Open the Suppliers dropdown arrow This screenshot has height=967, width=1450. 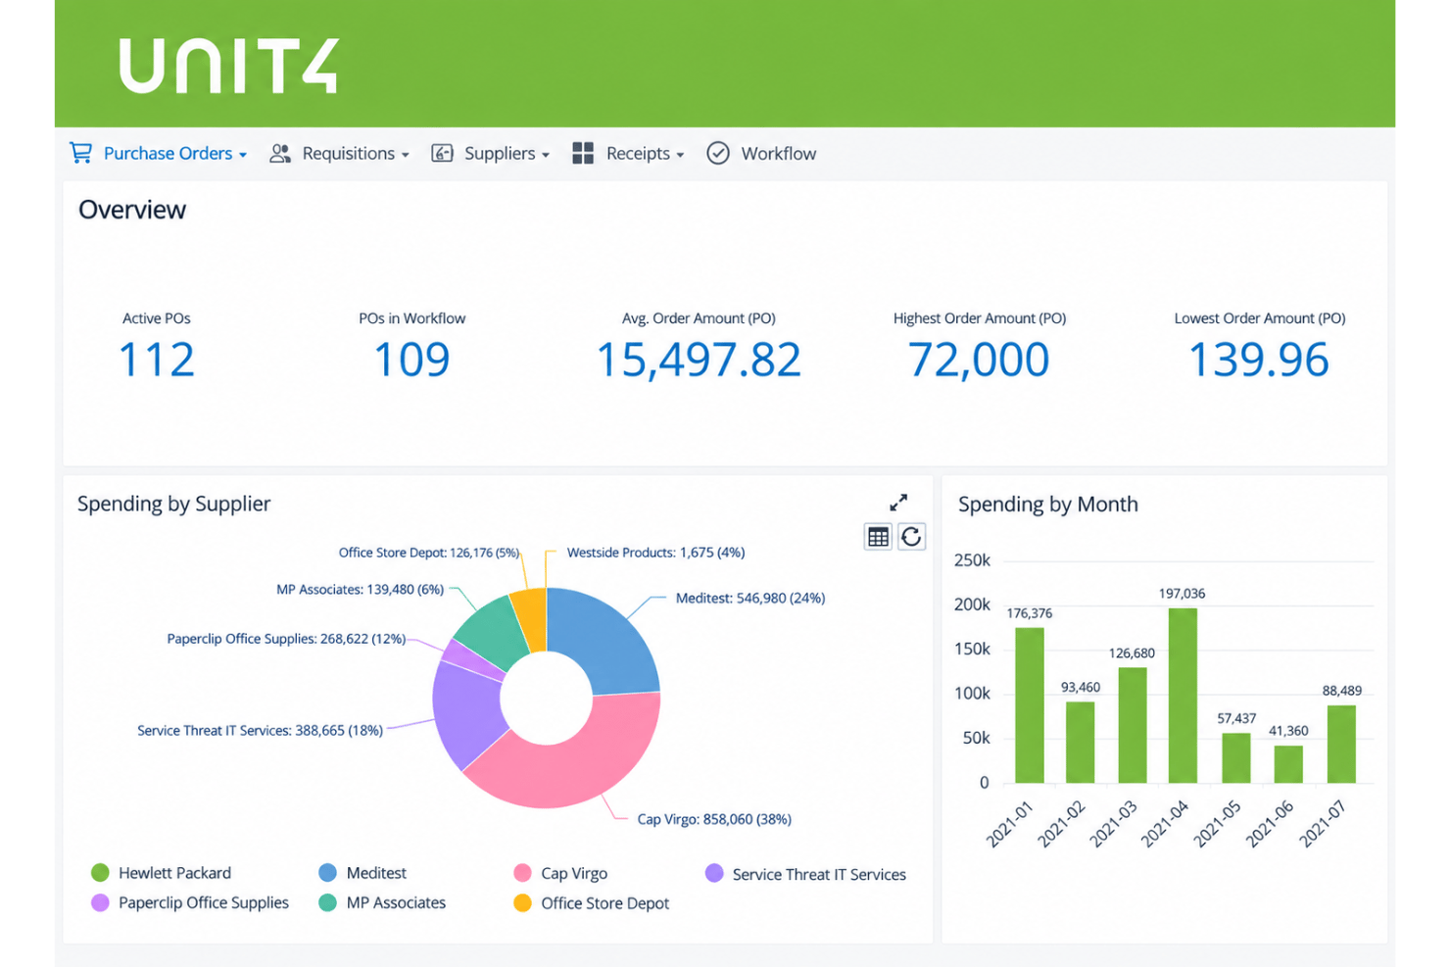[x=546, y=155]
